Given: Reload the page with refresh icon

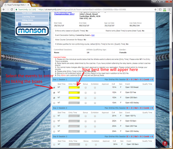Looking at the screenshot, I should click(12, 10).
